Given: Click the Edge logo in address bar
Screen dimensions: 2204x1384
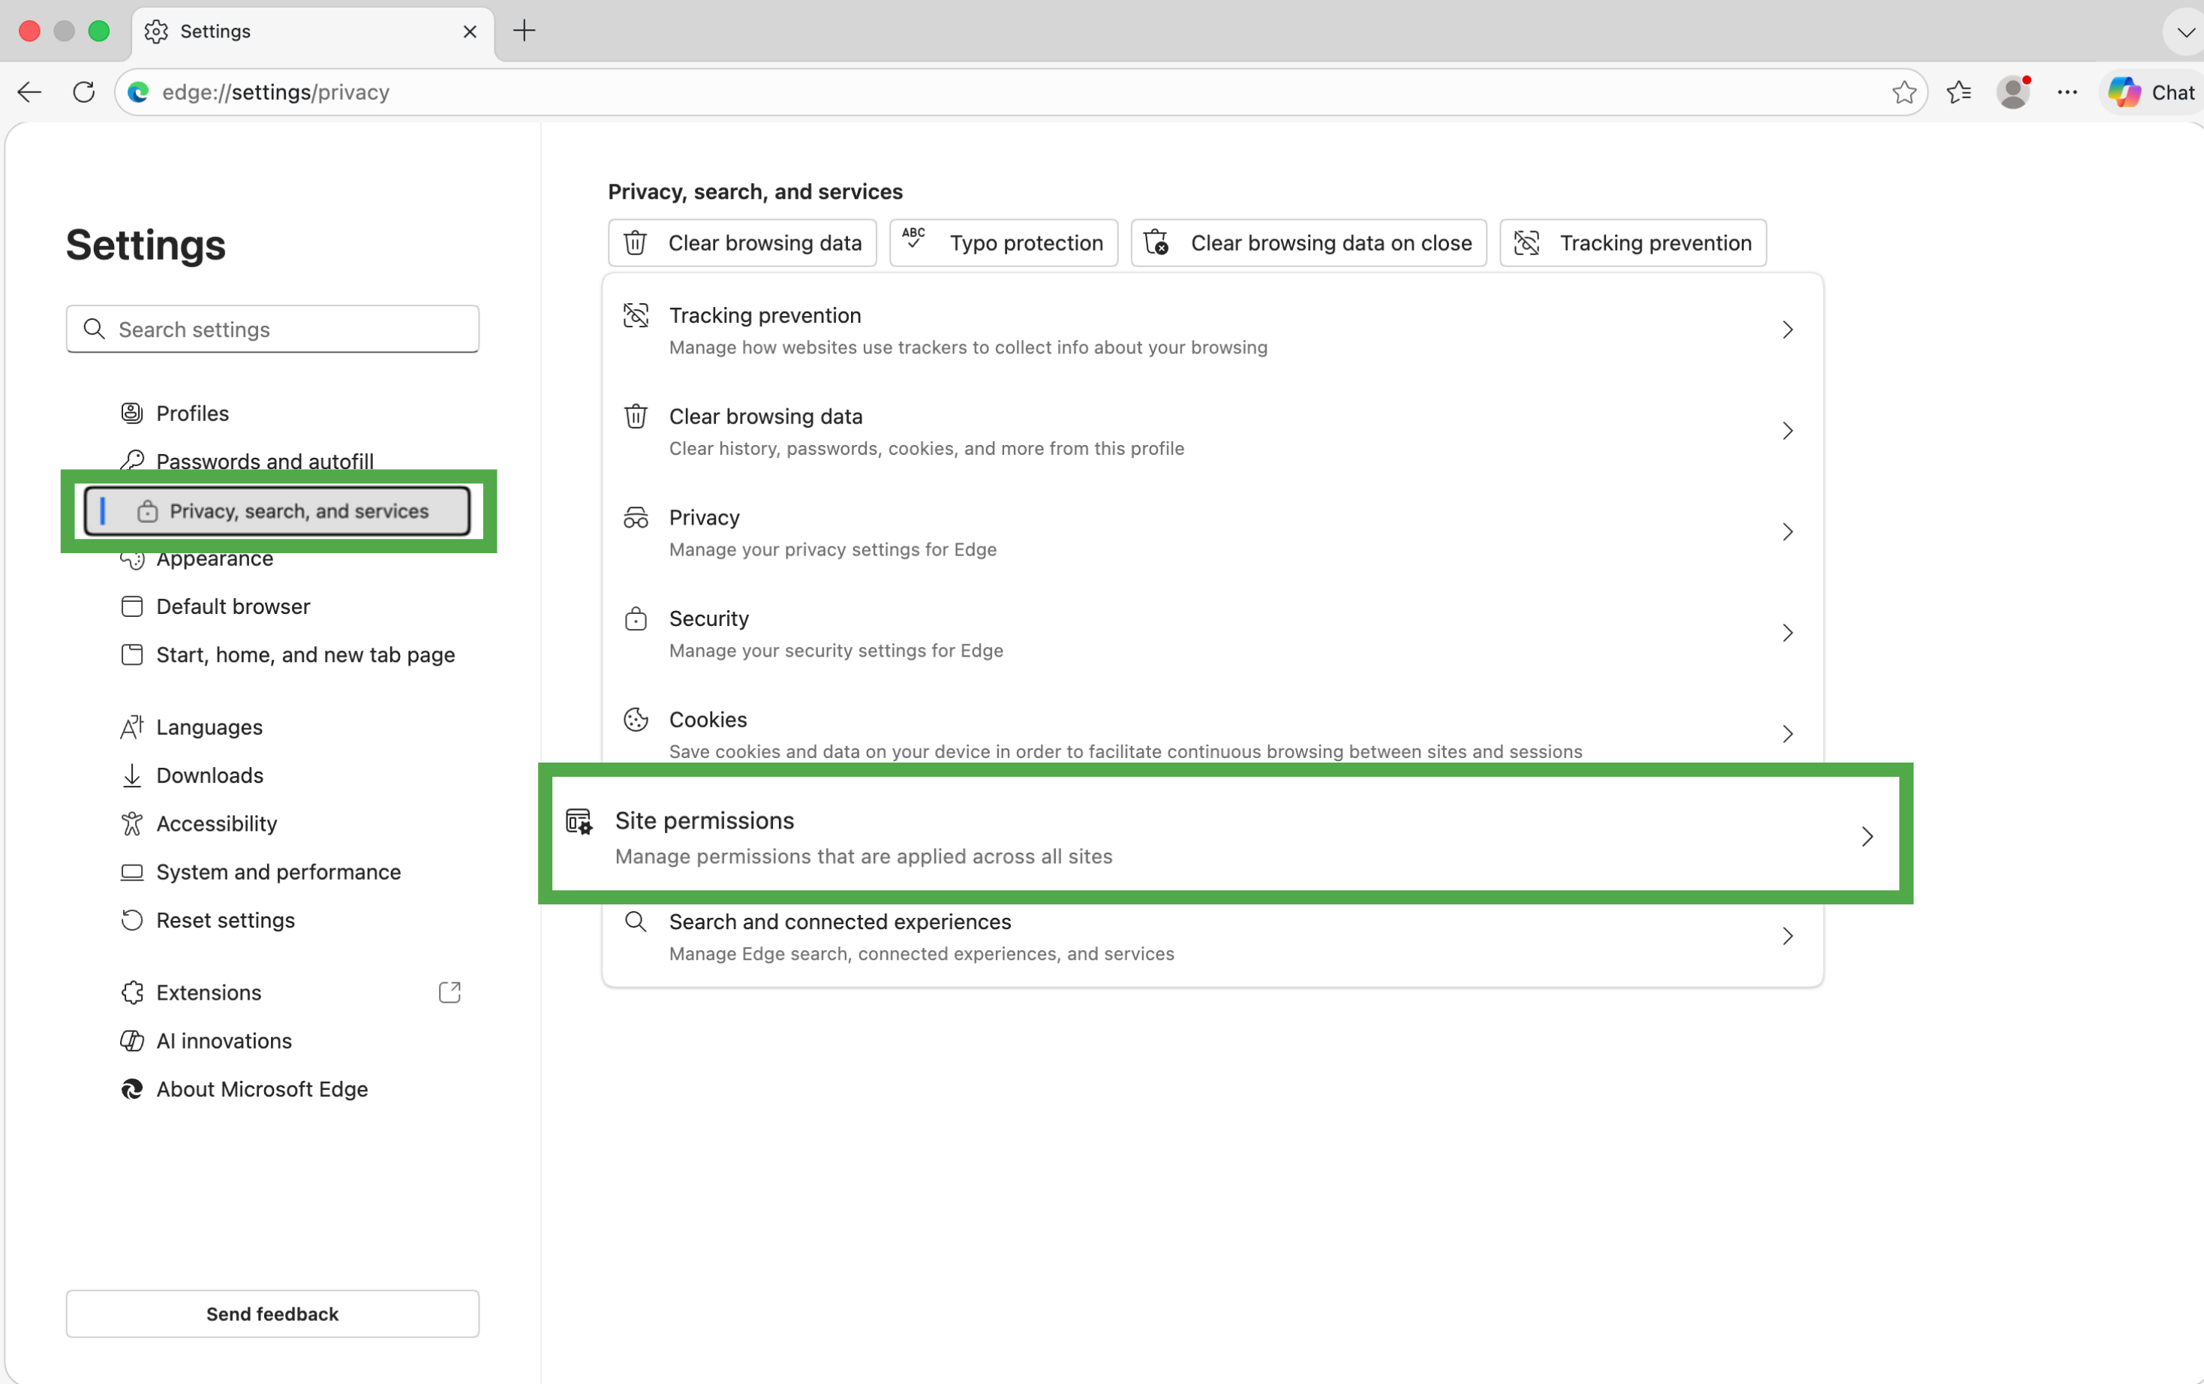Looking at the screenshot, I should click(138, 92).
